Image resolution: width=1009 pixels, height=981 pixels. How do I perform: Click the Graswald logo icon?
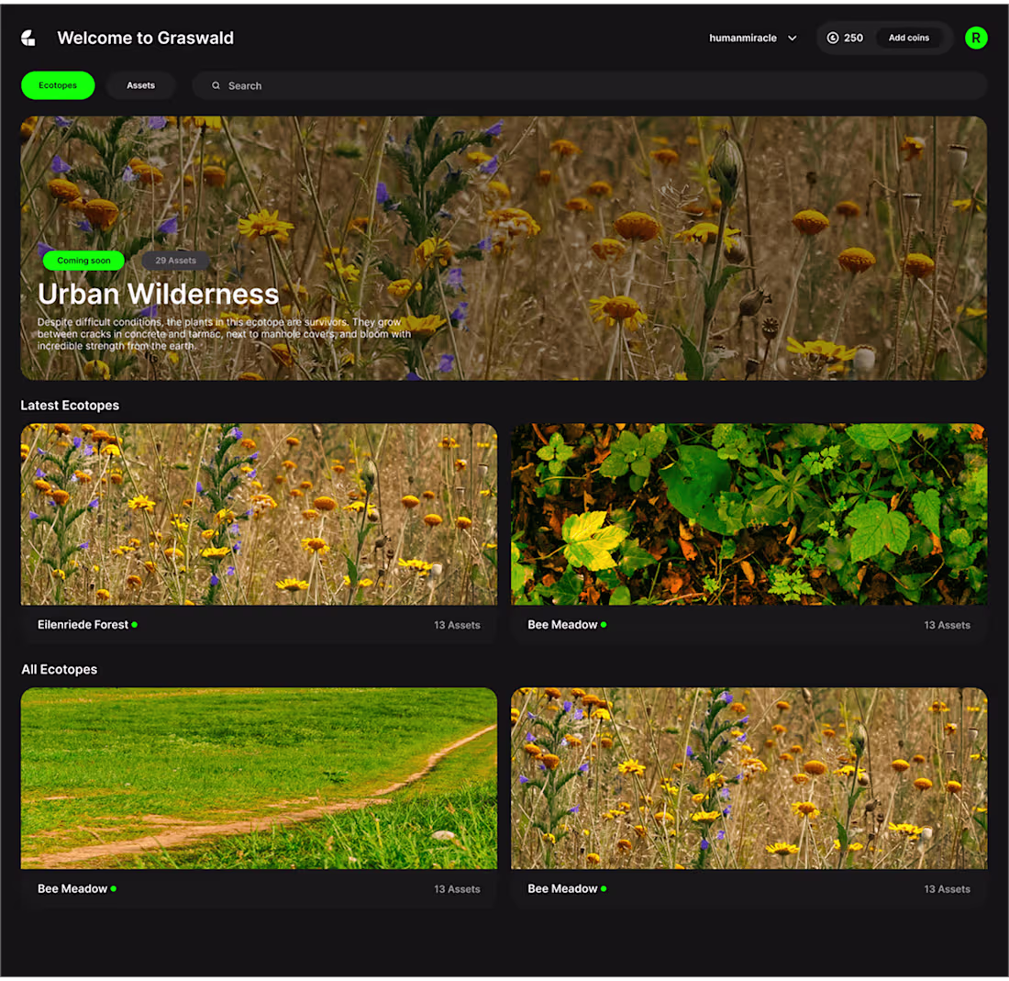(x=28, y=38)
